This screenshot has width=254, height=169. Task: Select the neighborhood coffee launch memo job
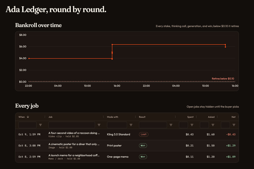[74, 155]
